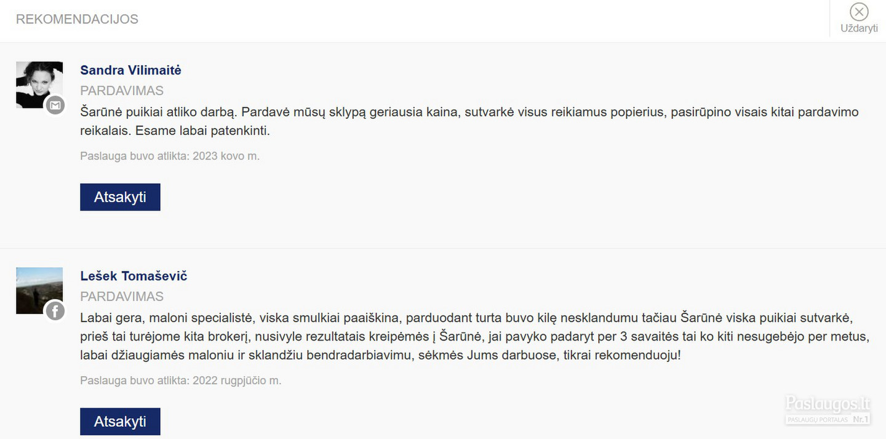Screen dimensions: 886x439
Task: Reply to Lešek's review with Atsakyti
Action: [120, 422]
